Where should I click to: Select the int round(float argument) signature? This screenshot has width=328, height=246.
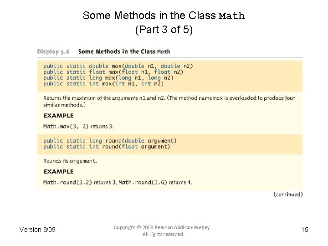pos(107,147)
